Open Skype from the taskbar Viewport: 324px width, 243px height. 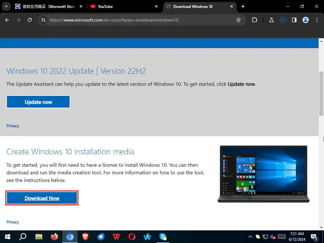[x=163, y=237]
